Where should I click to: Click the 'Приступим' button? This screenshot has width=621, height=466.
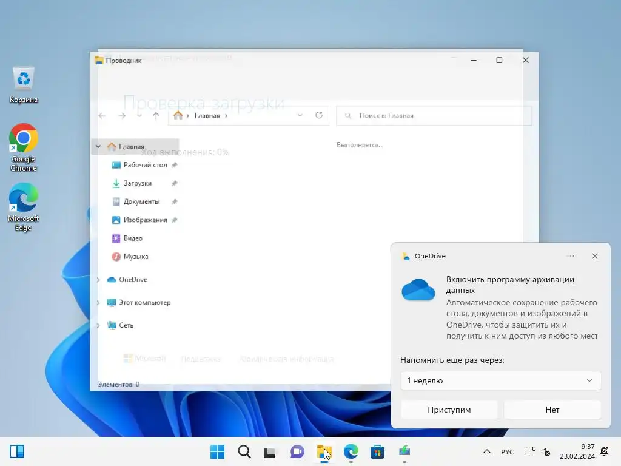pos(449,410)
